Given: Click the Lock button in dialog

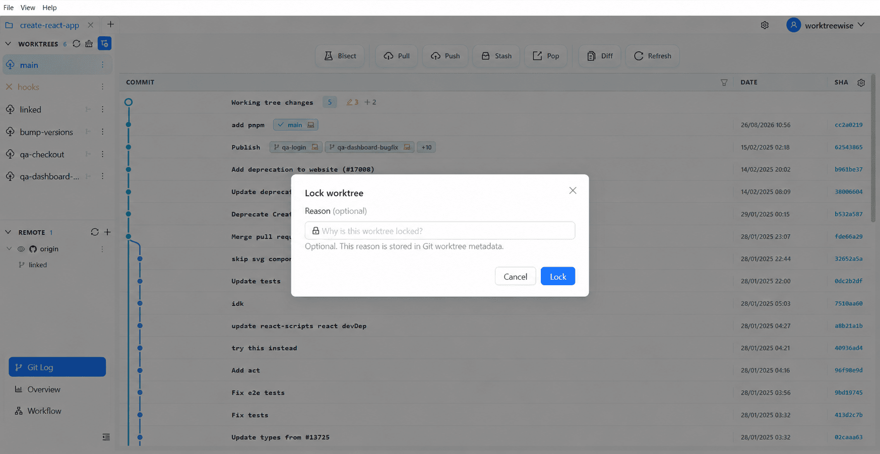Looking at the screenshot, I should coord(558,276).
